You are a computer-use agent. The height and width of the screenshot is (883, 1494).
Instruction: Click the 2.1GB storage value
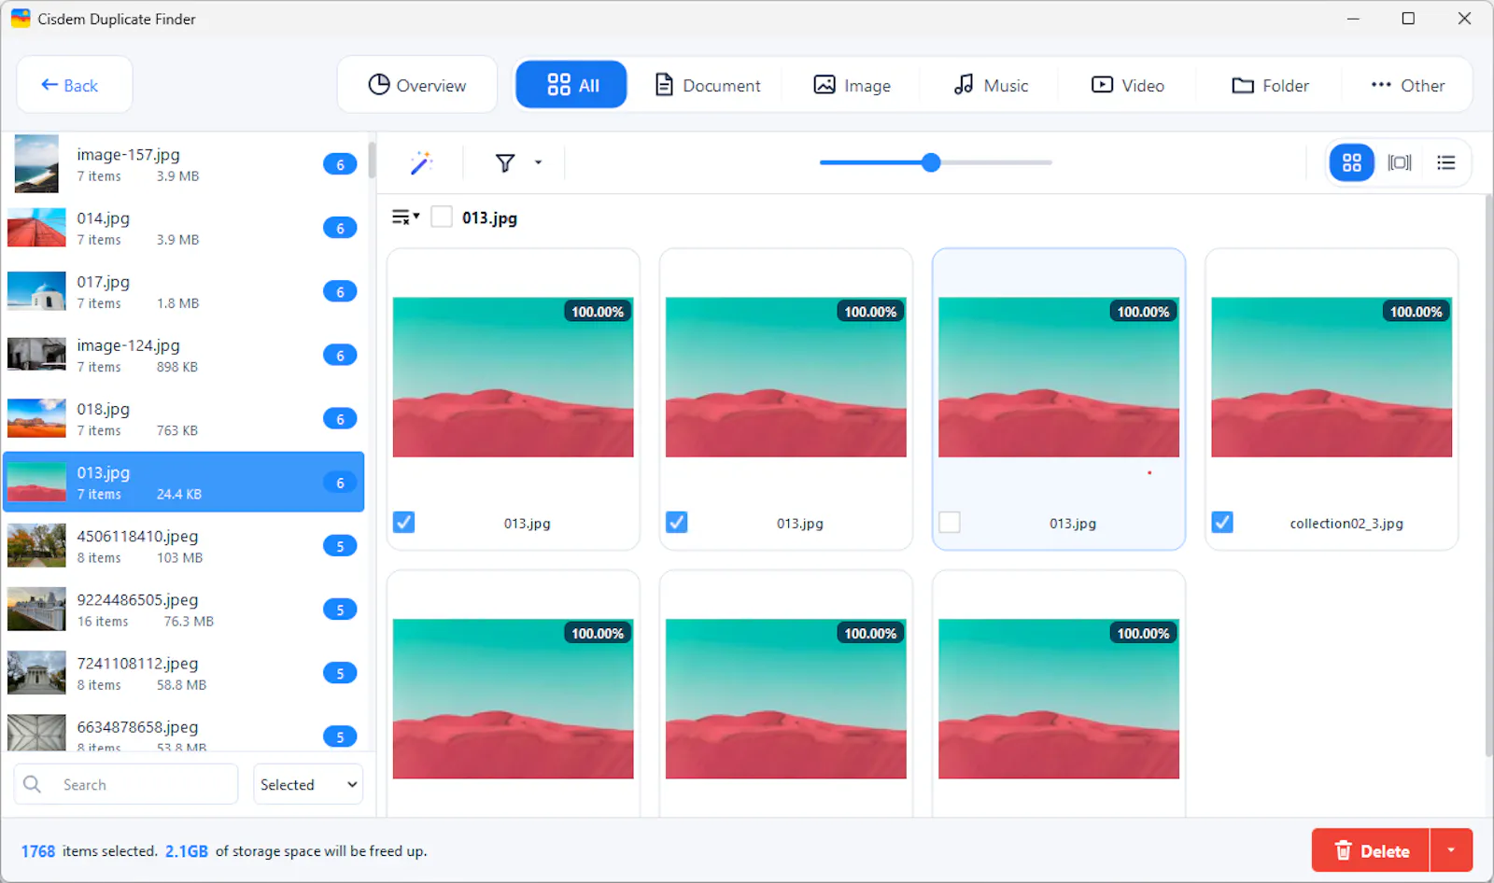click(x=187, y=851)
